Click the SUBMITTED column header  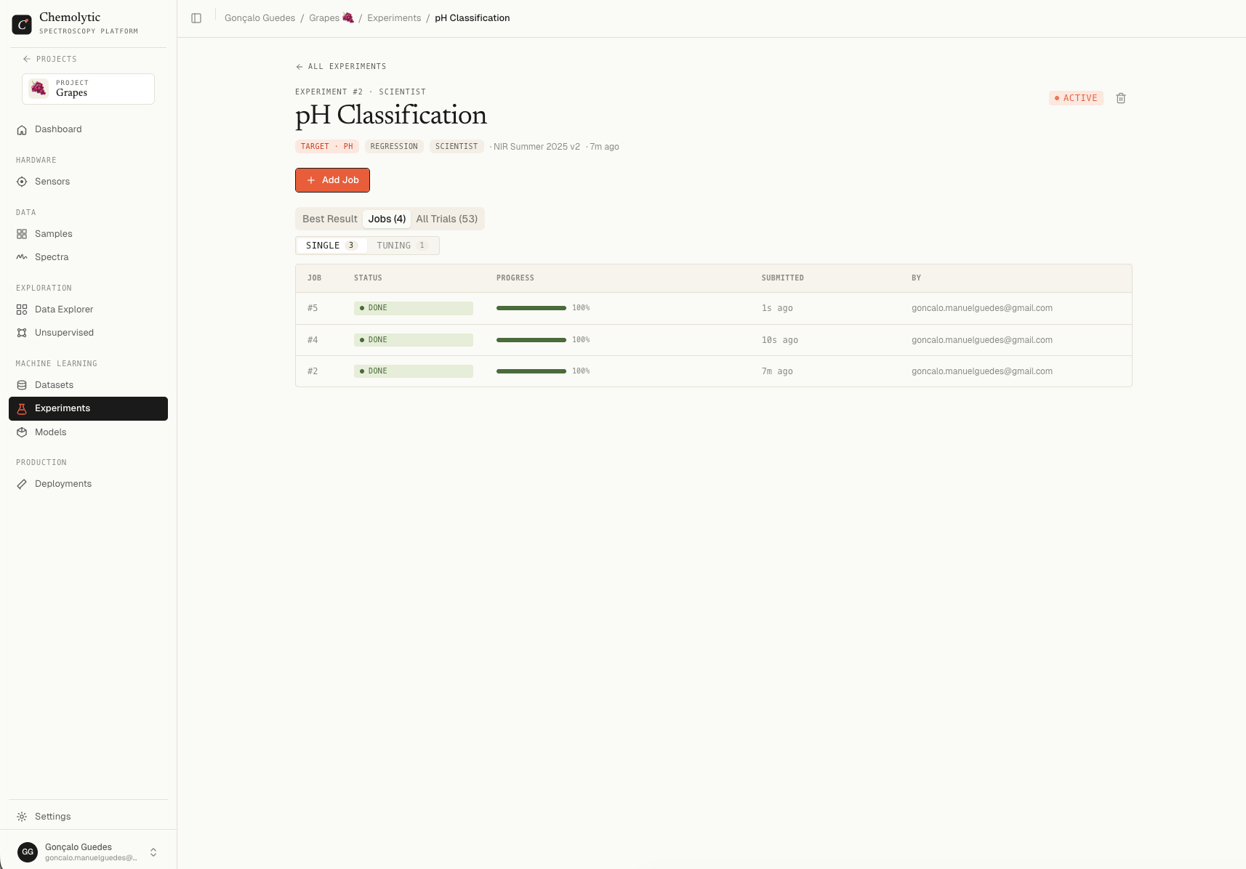[x=783, y=278]
